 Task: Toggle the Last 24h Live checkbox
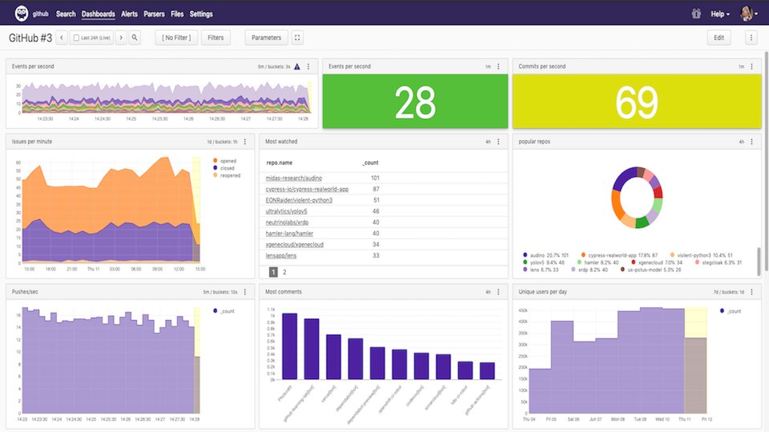pyautogui.click(x=76, y=38)
